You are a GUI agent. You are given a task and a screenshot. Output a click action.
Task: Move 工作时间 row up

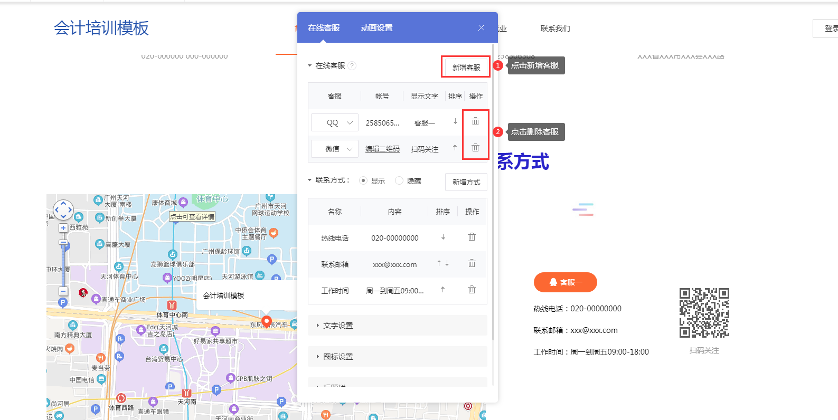(442, 290)
